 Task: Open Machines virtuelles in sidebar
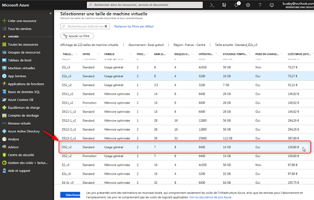click(22, 68)
